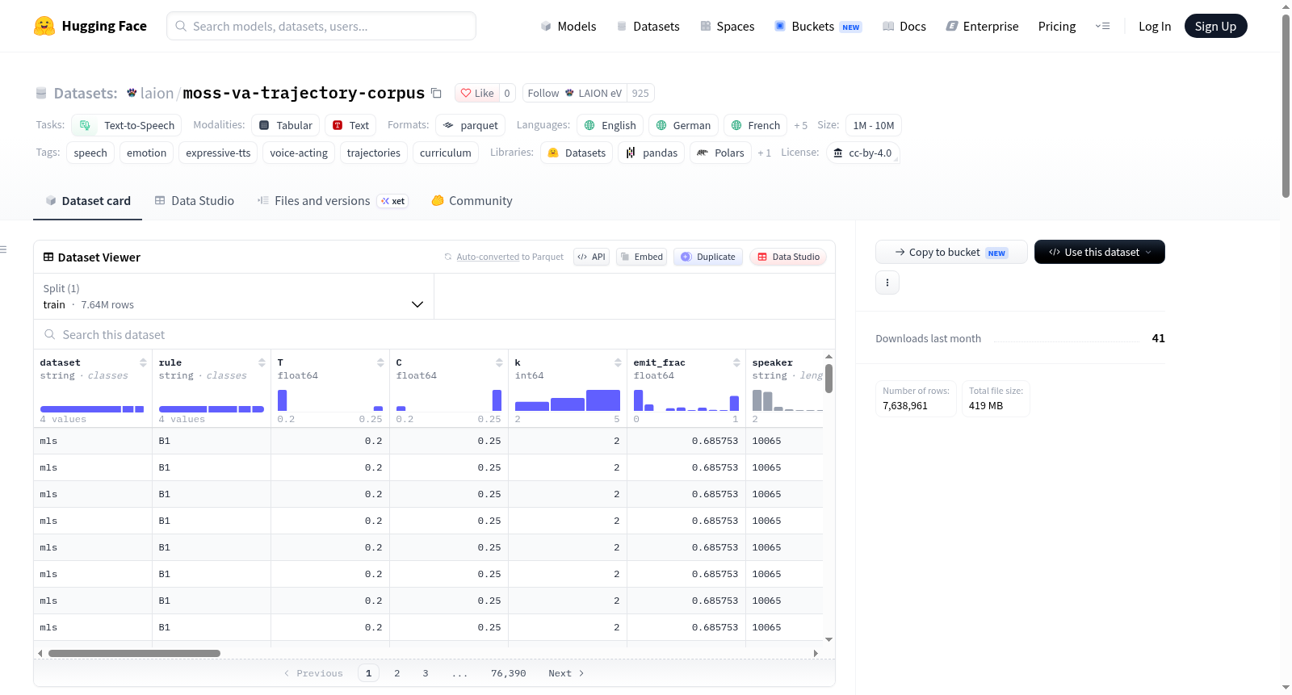This screenshot has width=1292, height=695.
Task: Focus the Search models, datasets, users field
Action: click(321, 26)
